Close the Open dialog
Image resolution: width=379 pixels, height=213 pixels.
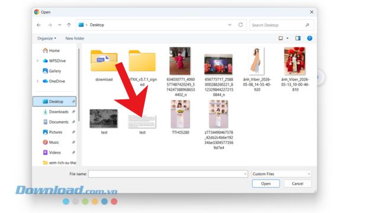311,12
